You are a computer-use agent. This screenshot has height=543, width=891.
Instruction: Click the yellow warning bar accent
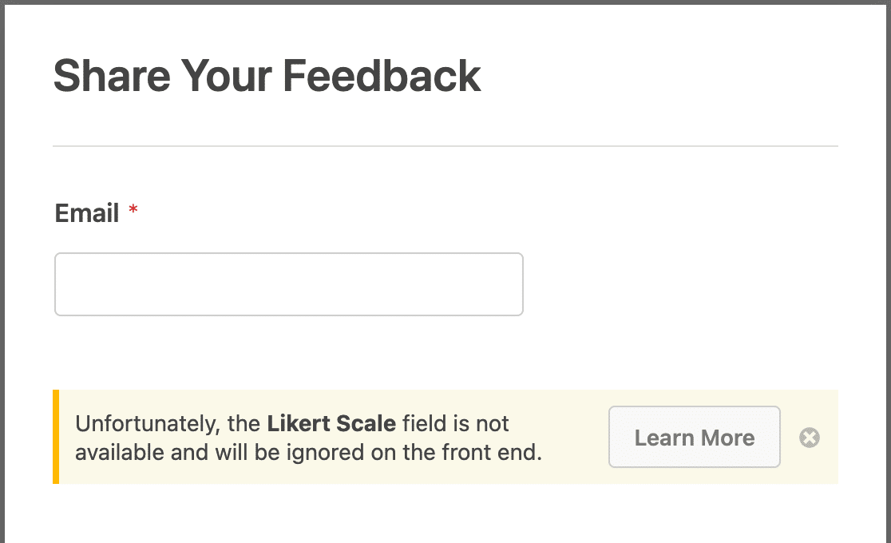56,437
